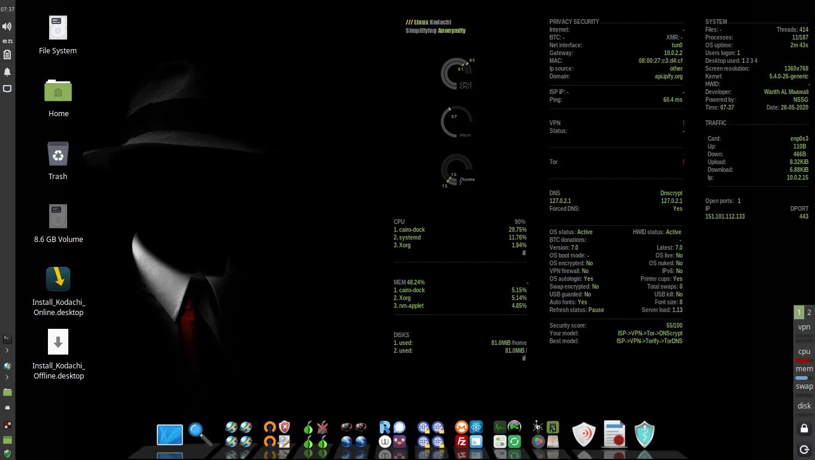Open the clipboard manager in the left panel
The image size is (815, 460).
(7, 55)
